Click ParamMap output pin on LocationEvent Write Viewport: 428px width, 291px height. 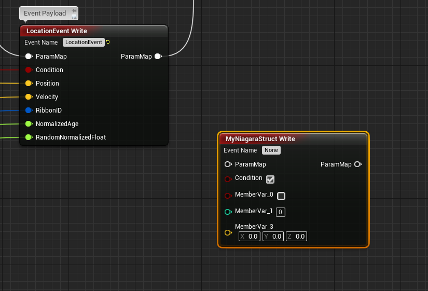[x=158, y=56]
